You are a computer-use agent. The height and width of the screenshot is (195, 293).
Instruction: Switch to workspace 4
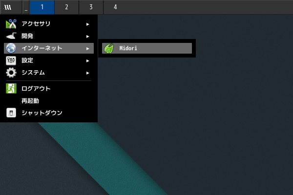(x=115, y=7)
